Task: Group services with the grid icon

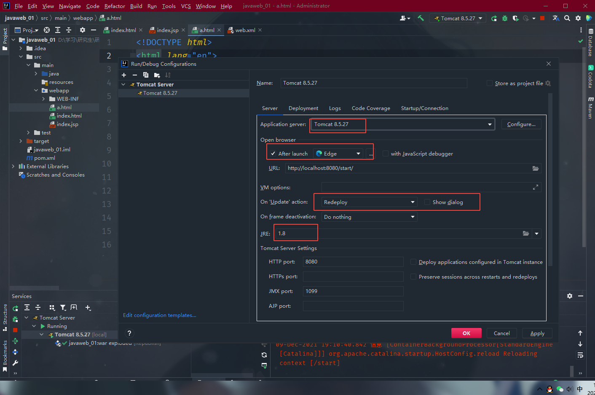Action: click(52, 308)
